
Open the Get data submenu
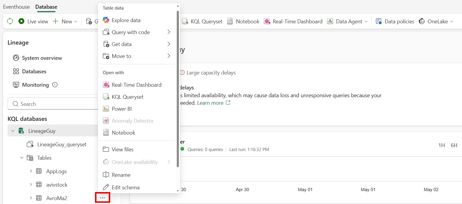point(137,44)
